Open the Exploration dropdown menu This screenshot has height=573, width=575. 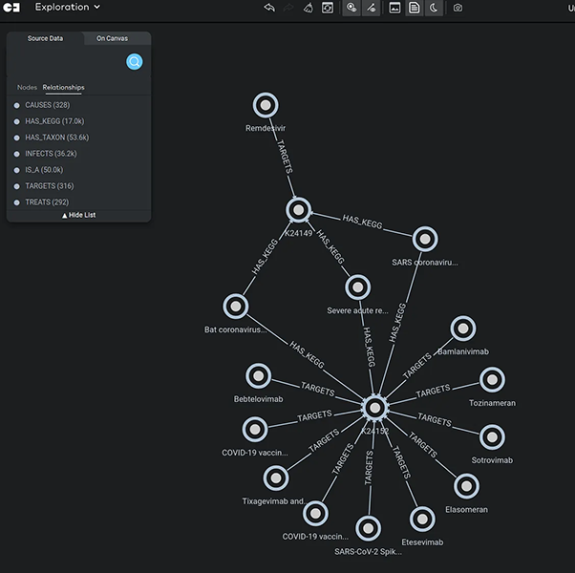click(x=68, y=7)
